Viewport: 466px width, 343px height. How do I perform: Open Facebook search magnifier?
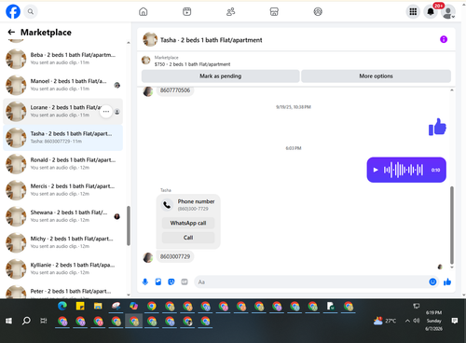(31, 11)
